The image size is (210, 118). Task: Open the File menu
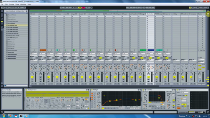point(2,4)
